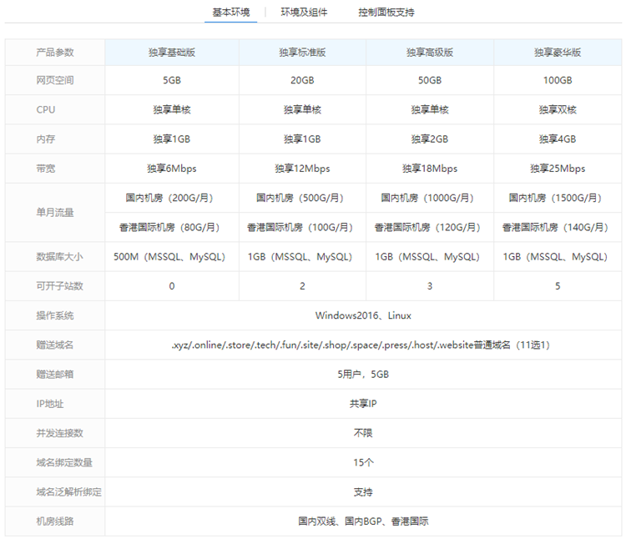Select the 5用户，5GB mailbox cell
The width and height of the screenshot is (626, 544).
tap(363, 374)
